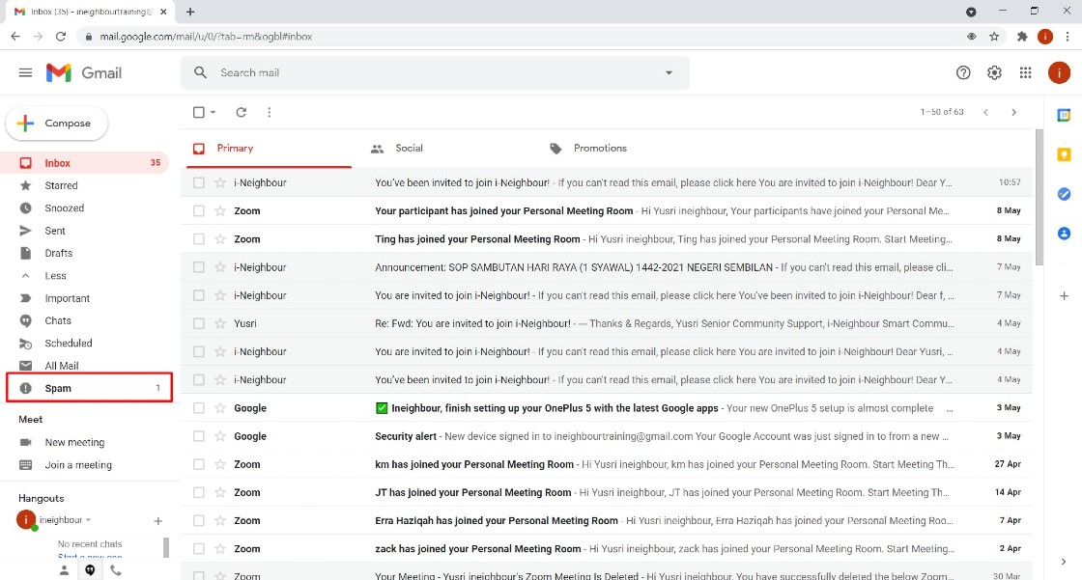
Task: Open the Google Calendar side panel icon
Action: click(x=1064, y=115)
